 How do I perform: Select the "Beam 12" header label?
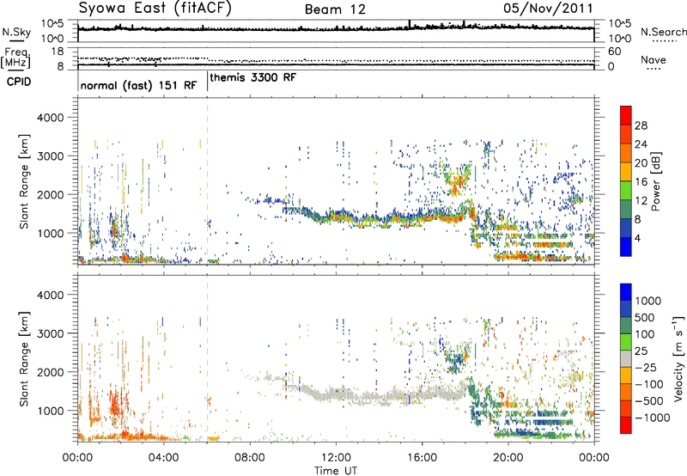335,9
